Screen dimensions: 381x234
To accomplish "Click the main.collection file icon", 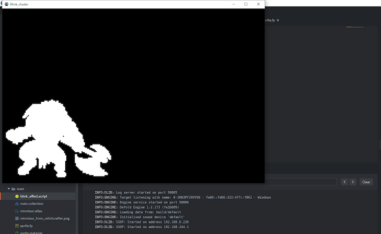I will click(17, 204).
